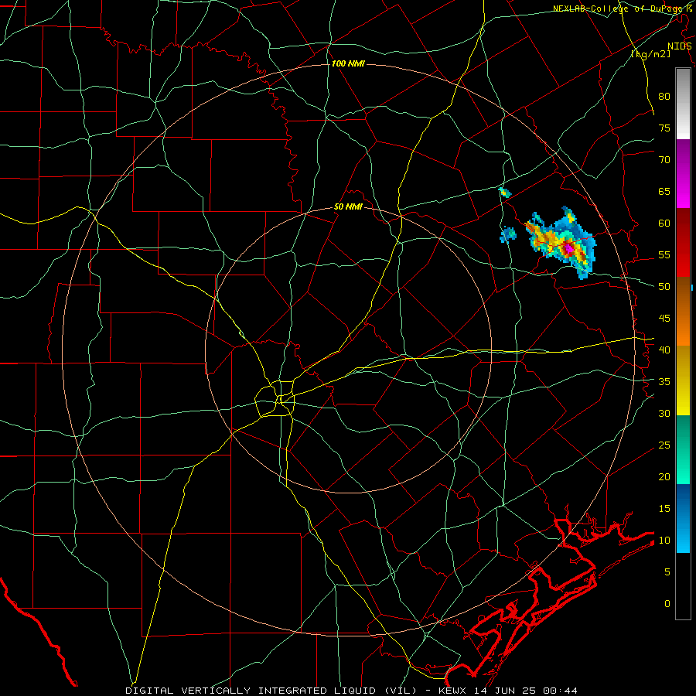Click the small isolated cell north of the main storm
The image size is (696, 696).
point(505,193)
